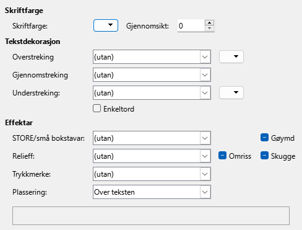
Task: Open the Skriftfarge color picker dropdown
Action: click(x=106, y=25)
